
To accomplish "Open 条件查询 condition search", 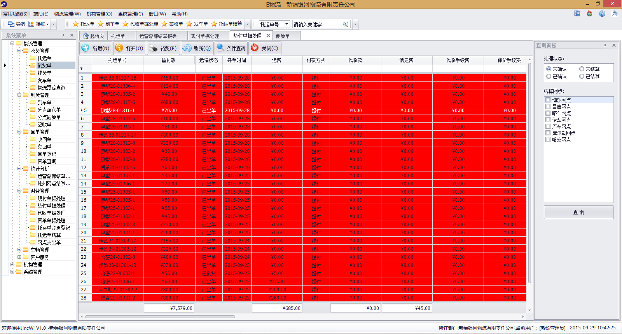I will [221, 48].
